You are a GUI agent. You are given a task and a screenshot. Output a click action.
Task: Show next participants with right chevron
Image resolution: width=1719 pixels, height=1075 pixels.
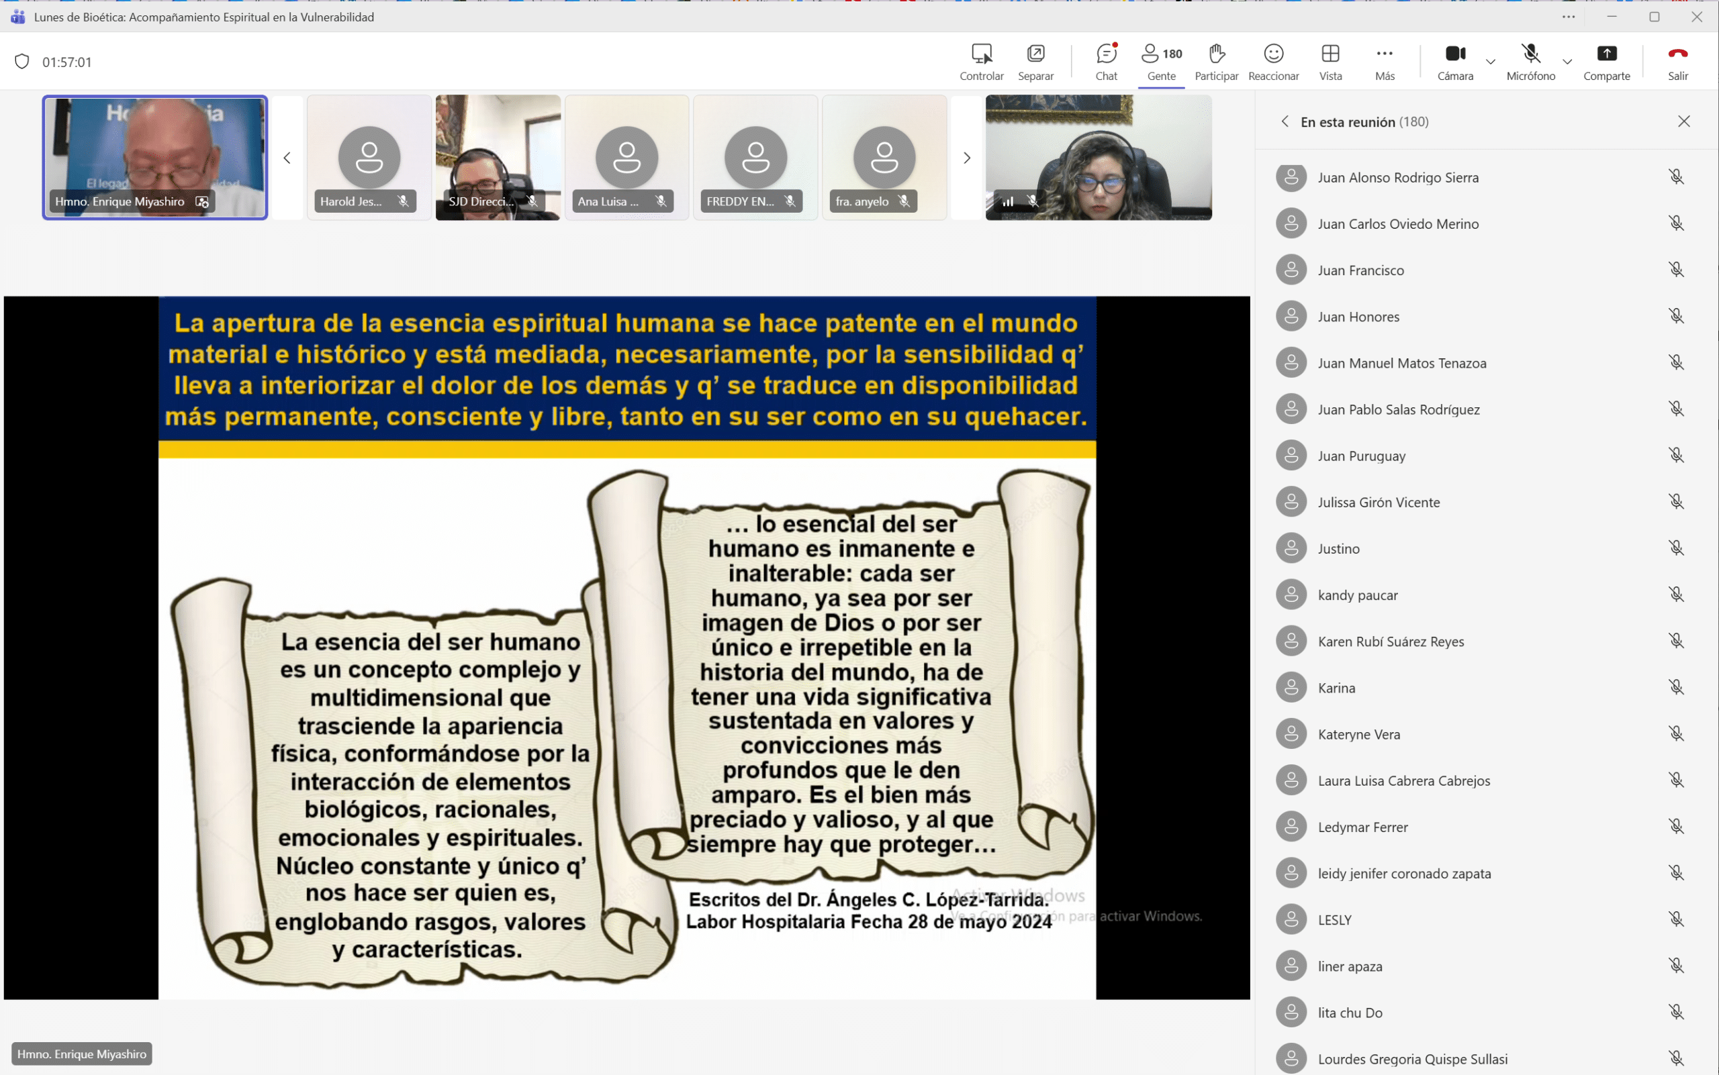(x=966, y=158)
